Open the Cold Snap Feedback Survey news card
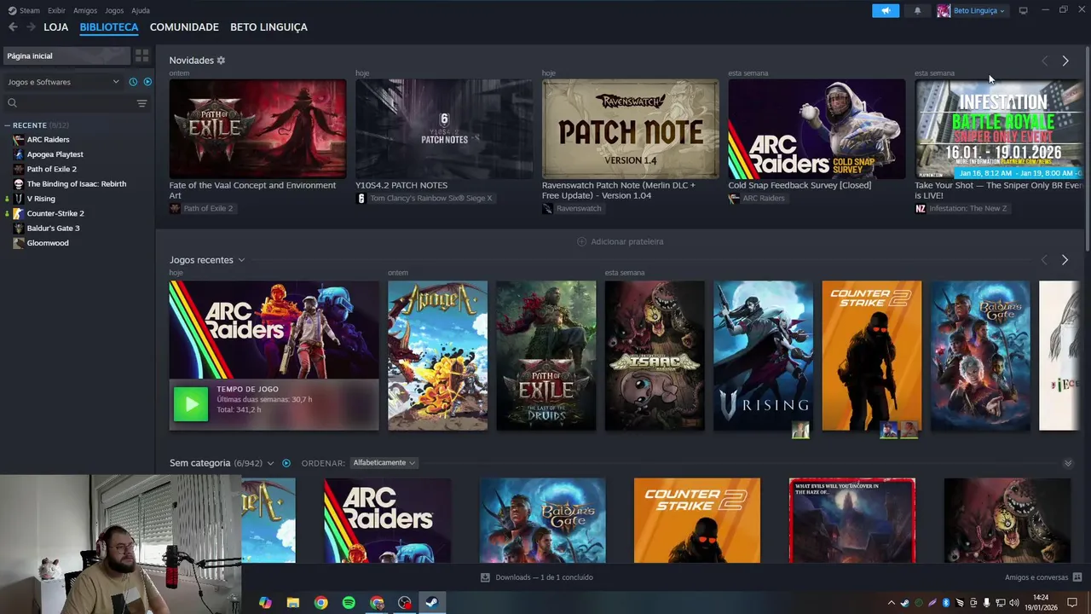 click(x=817, y=129)
